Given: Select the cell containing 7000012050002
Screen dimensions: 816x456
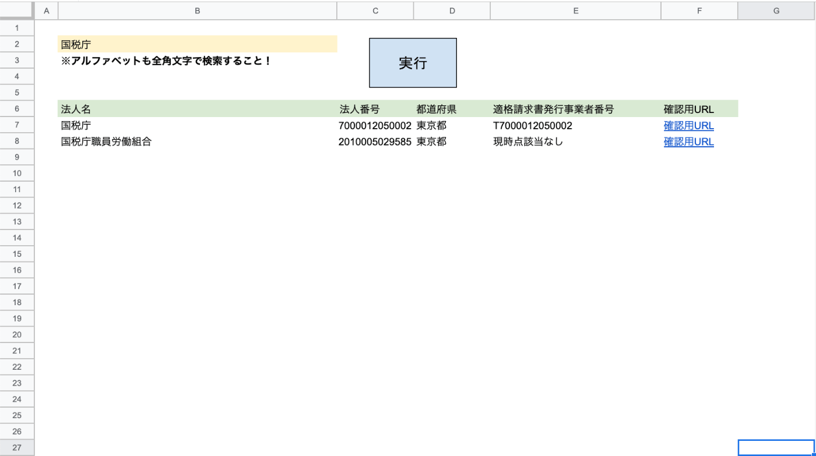Looking at the screenshot, I should click(375, 125).
